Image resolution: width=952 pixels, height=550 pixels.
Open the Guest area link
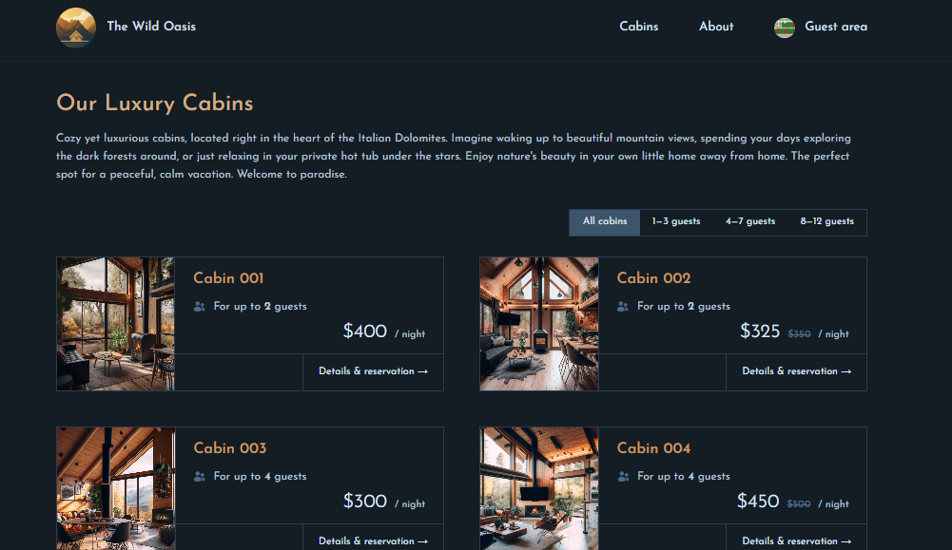coord(835,27)
